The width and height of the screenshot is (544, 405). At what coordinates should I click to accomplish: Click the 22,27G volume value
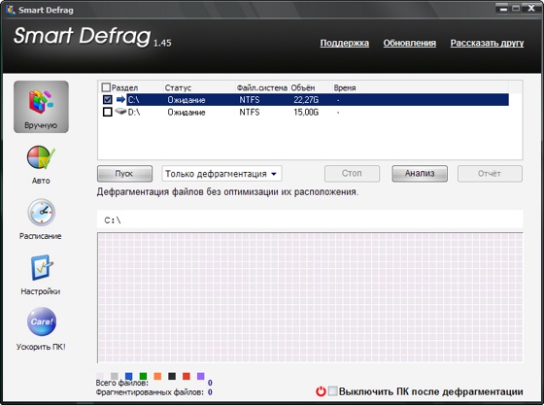(x=306, y=100)
